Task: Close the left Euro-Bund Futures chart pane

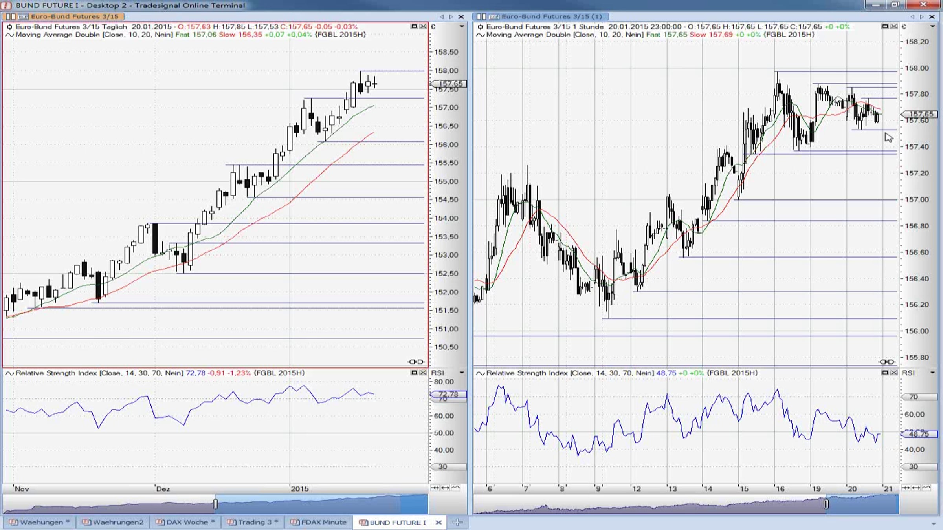Action: [x=461, y=16]
